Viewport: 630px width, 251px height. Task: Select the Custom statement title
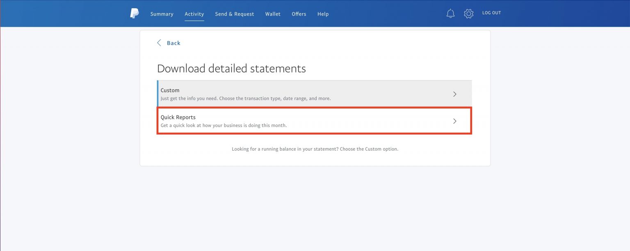click(170, 90)
